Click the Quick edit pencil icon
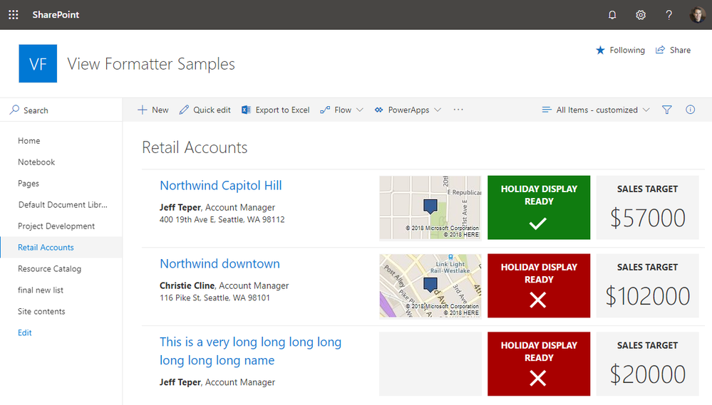Image resolution: width=712 pixels, height=405 pixels. point(184,110)
